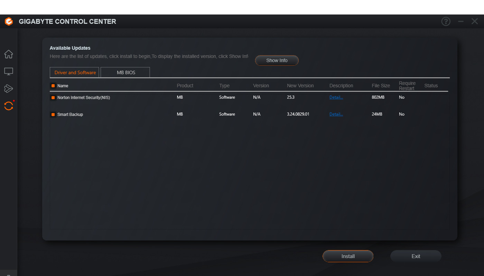Click the Status column header
The image size is (484, 276).
tap(431, 86)
